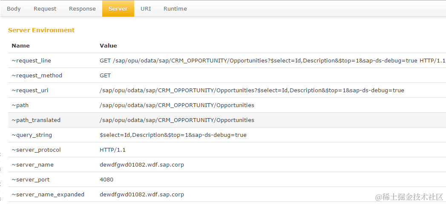Image resolution: width=446 pixels, height=204 pixels.
Task: Select the active Server tab
Action: (118, 9)
